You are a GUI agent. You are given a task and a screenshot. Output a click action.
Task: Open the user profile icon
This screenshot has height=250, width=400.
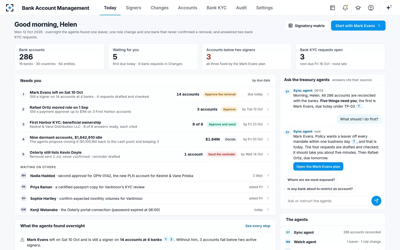[371, 8]
